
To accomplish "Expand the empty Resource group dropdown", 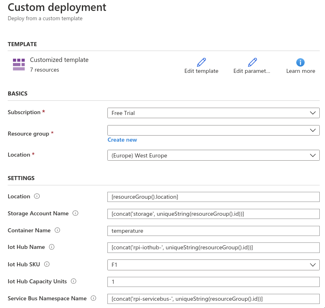I will tap(213, 130).
